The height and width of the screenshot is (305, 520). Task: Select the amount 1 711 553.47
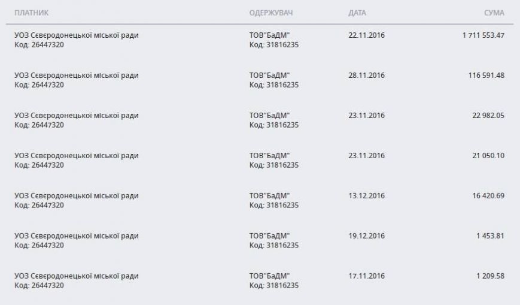coord(483,35)
